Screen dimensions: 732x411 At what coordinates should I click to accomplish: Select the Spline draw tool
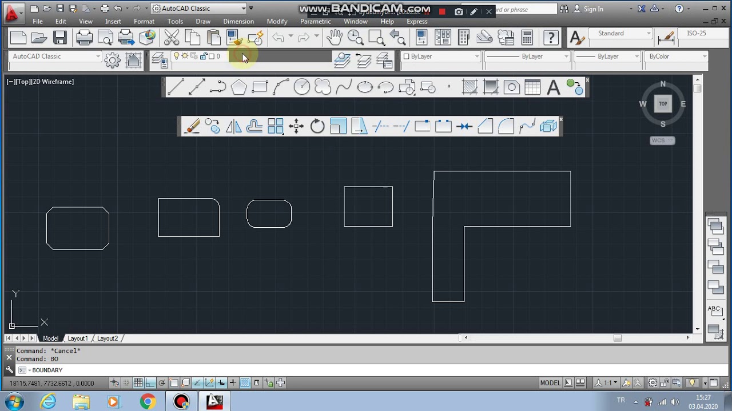344,87
